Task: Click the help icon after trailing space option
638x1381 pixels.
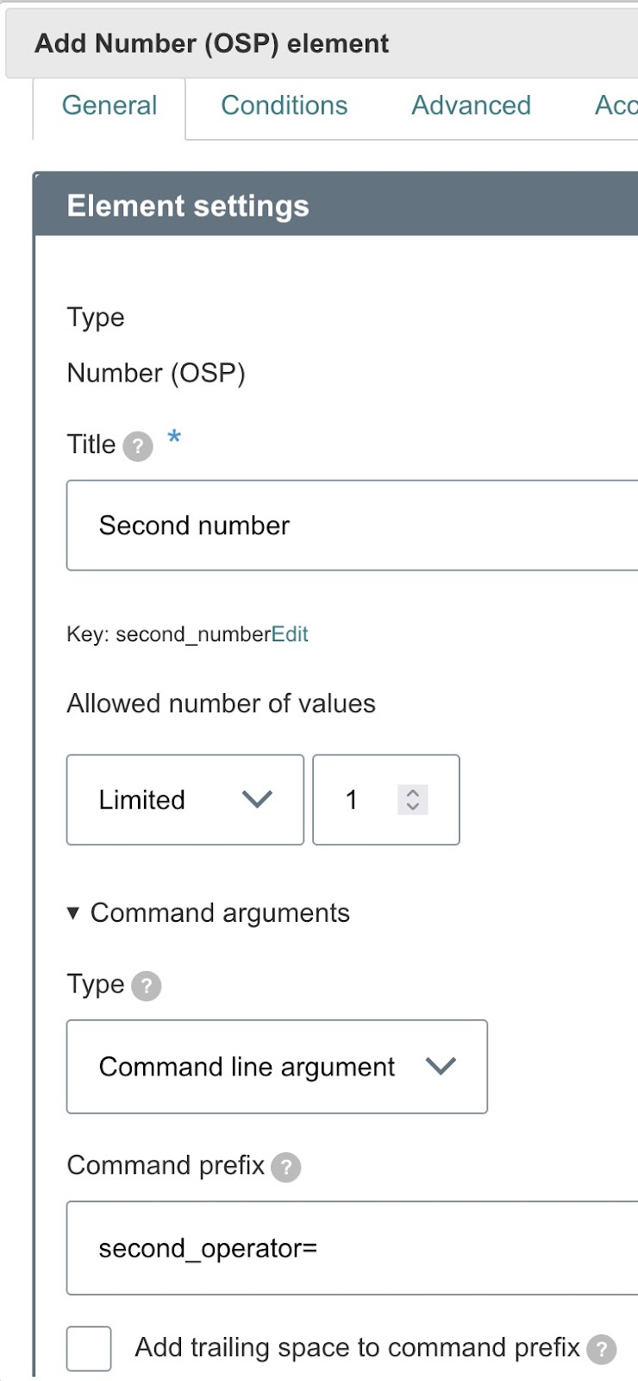Action: coord(601,1349)
